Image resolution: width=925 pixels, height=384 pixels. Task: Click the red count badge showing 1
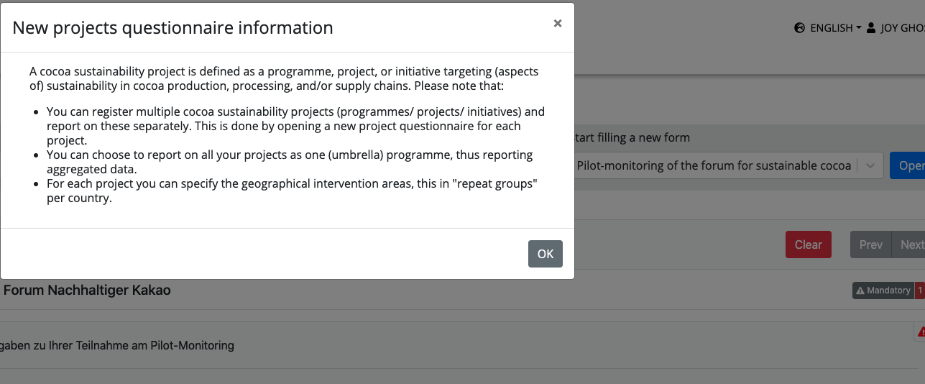pos(920,291)
